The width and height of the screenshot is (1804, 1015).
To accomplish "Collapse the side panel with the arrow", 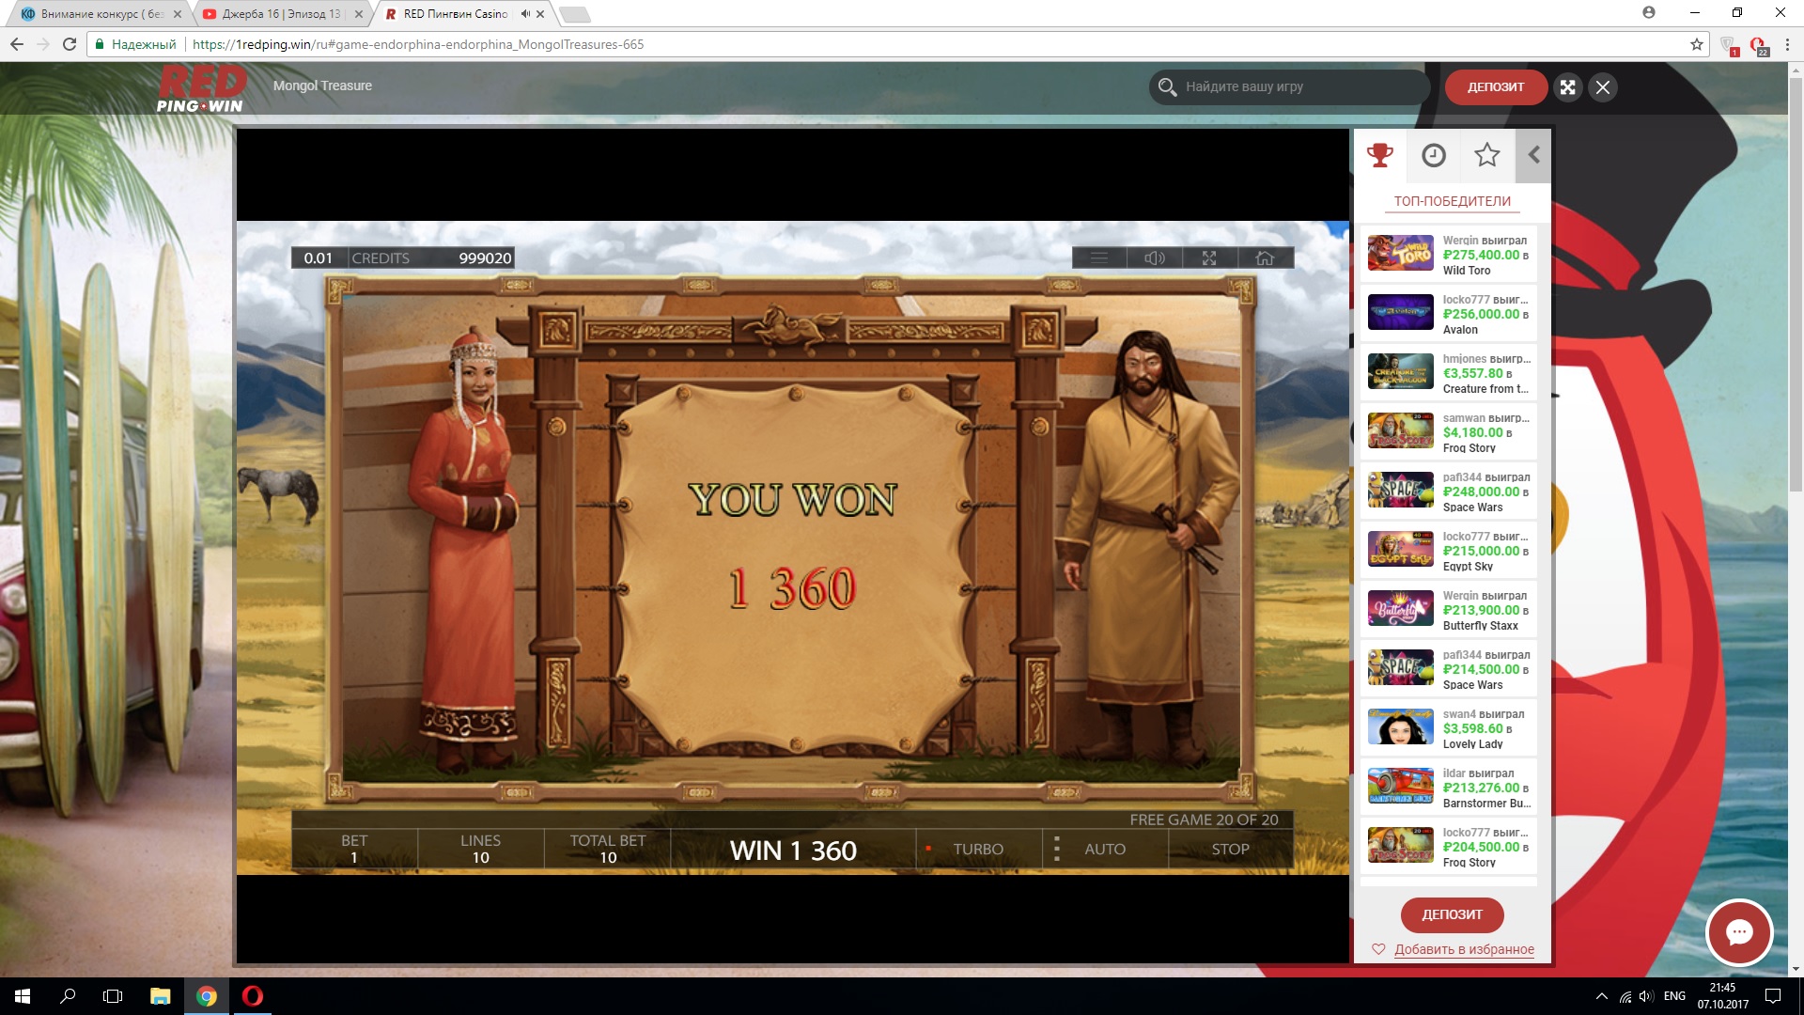I will (1533, 155).
